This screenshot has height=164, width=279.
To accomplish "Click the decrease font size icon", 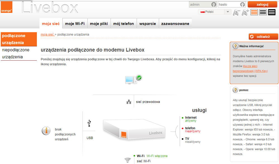I will tap(237, 12).
